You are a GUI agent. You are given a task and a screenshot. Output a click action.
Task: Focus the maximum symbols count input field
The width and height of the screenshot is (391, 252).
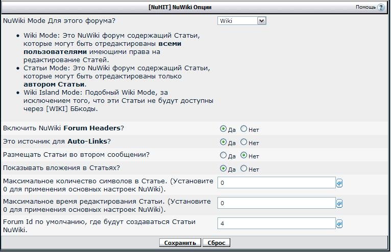(x=276, y=183)
